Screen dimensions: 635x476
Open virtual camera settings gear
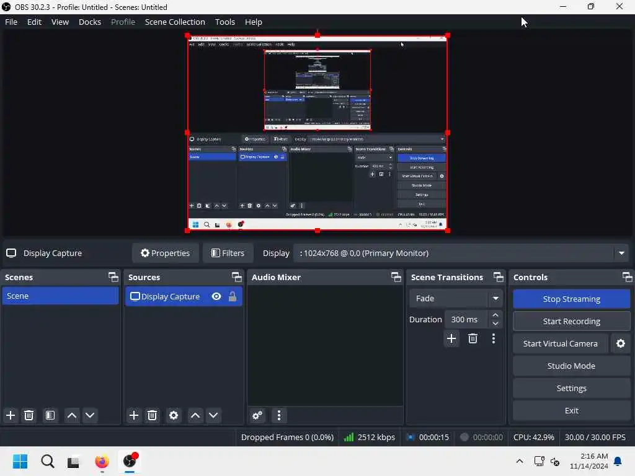click(x=620, y=343)
